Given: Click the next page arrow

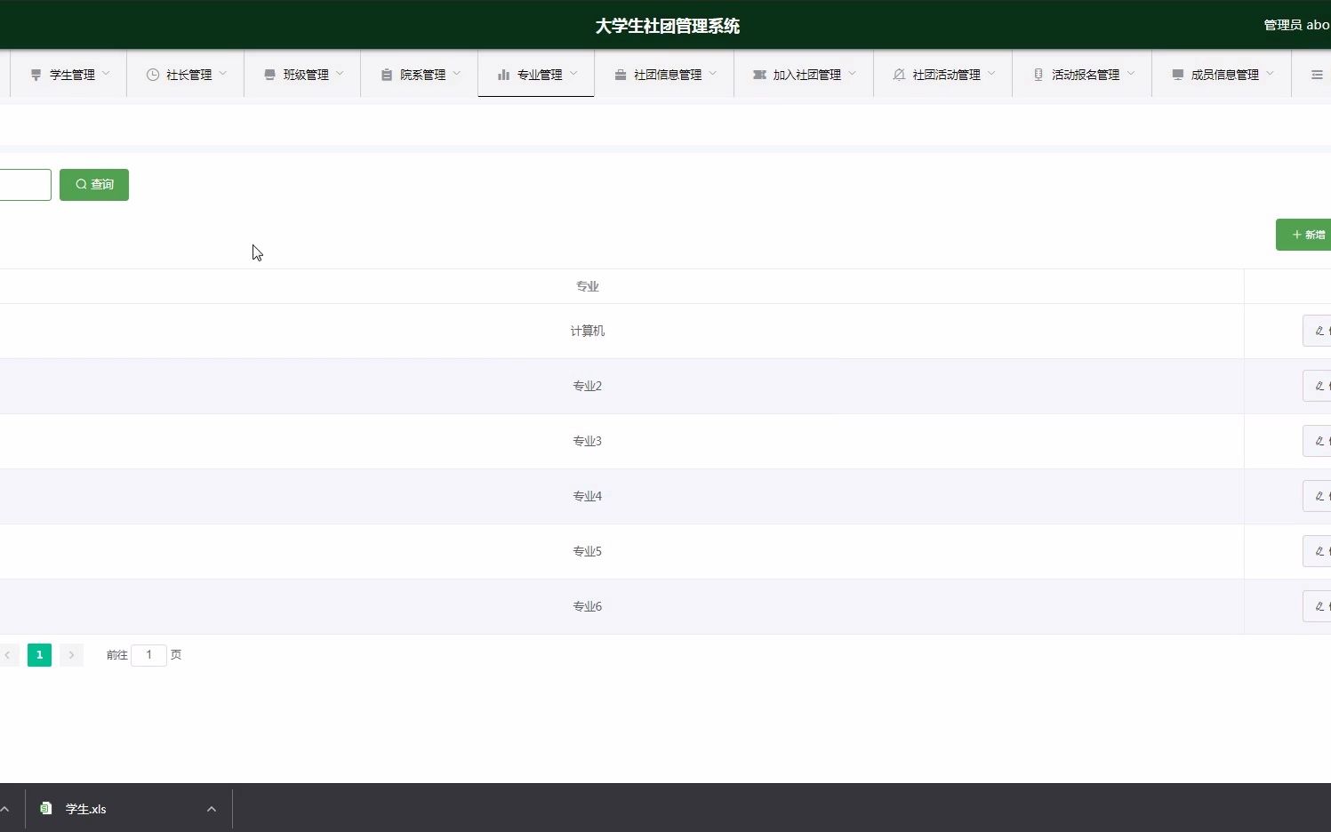Looking at the screenshot, I should tap(72, 655).
